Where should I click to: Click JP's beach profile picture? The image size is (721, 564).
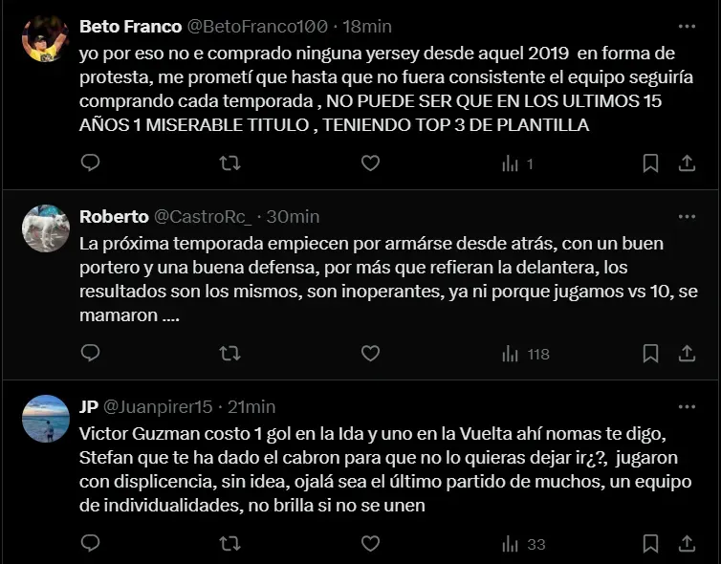45,418
